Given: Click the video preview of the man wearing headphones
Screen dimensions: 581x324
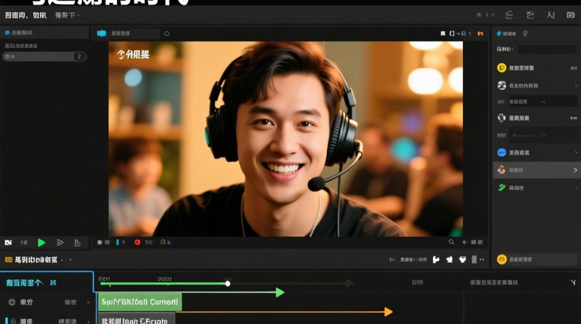Looking at the screenshot, I should [x=285, y=139].
